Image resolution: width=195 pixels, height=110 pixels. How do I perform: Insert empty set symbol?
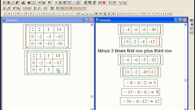coord(79,14)
